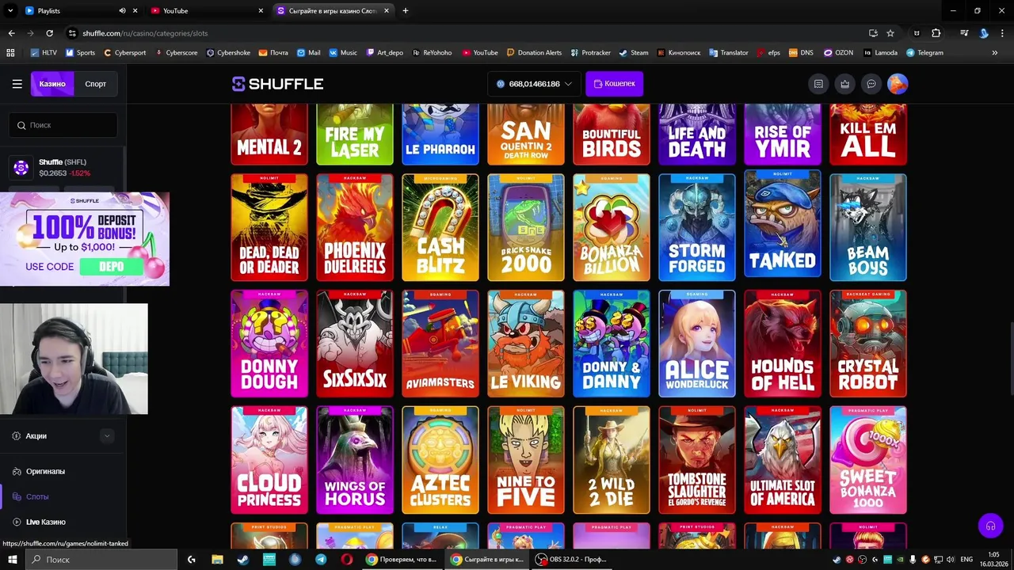This screenshot has height=570, width=1014.
Task: Open Слоты in sidebar
Action: tap(37, 496)
